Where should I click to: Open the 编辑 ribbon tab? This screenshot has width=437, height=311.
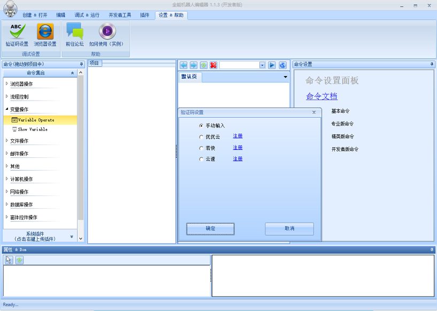60,15
